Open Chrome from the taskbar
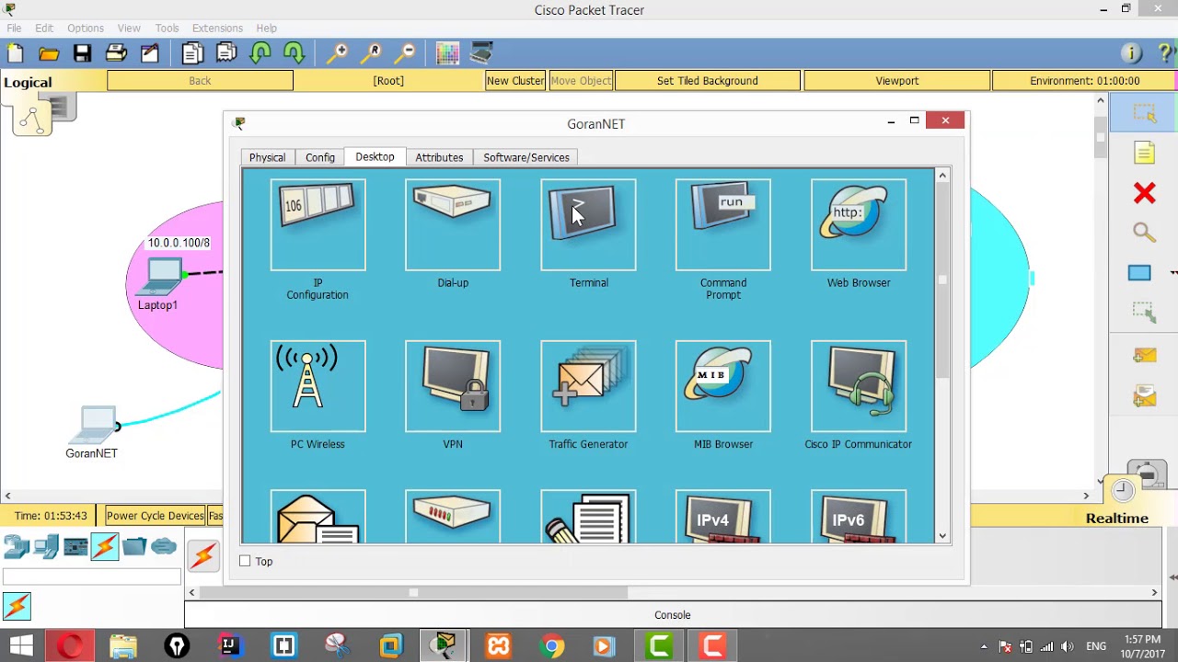The width and height of the screenshot is (1178, 662). click(551, 646)
